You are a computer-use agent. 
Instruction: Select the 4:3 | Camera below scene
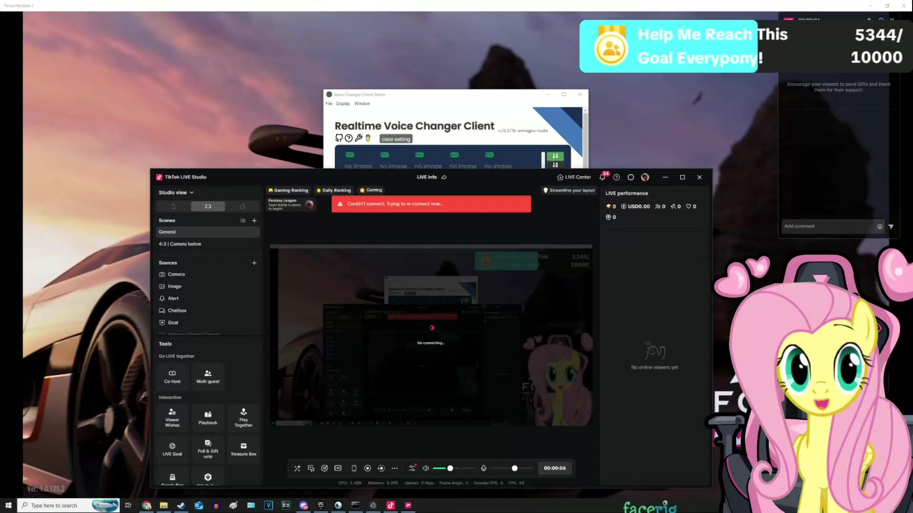(208, 244)
